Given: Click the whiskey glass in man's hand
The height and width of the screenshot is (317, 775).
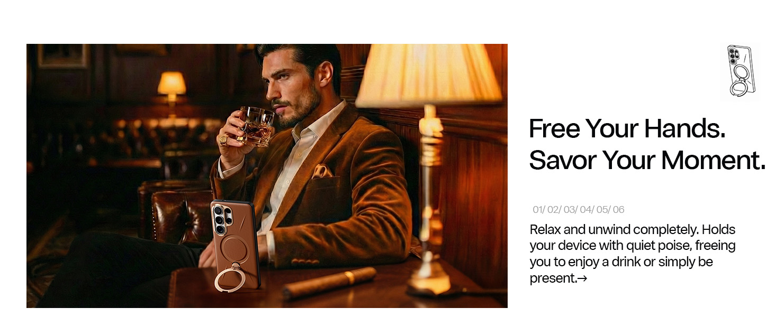Looking at the screenshot, I should point(256,126).
